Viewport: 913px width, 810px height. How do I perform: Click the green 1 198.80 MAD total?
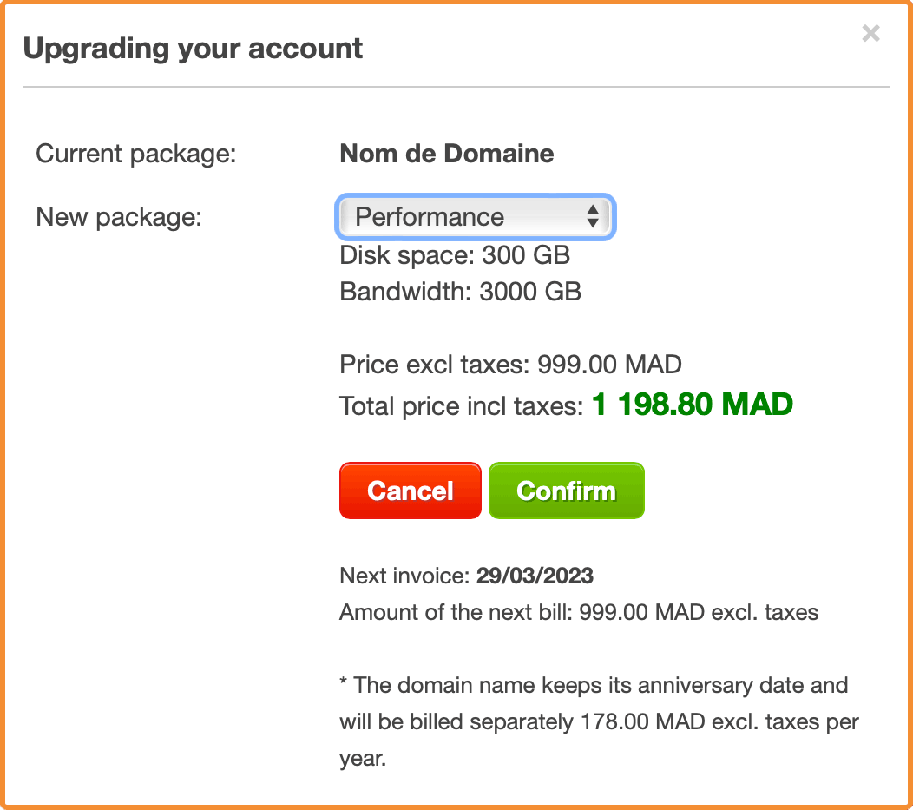coord(693,404)
